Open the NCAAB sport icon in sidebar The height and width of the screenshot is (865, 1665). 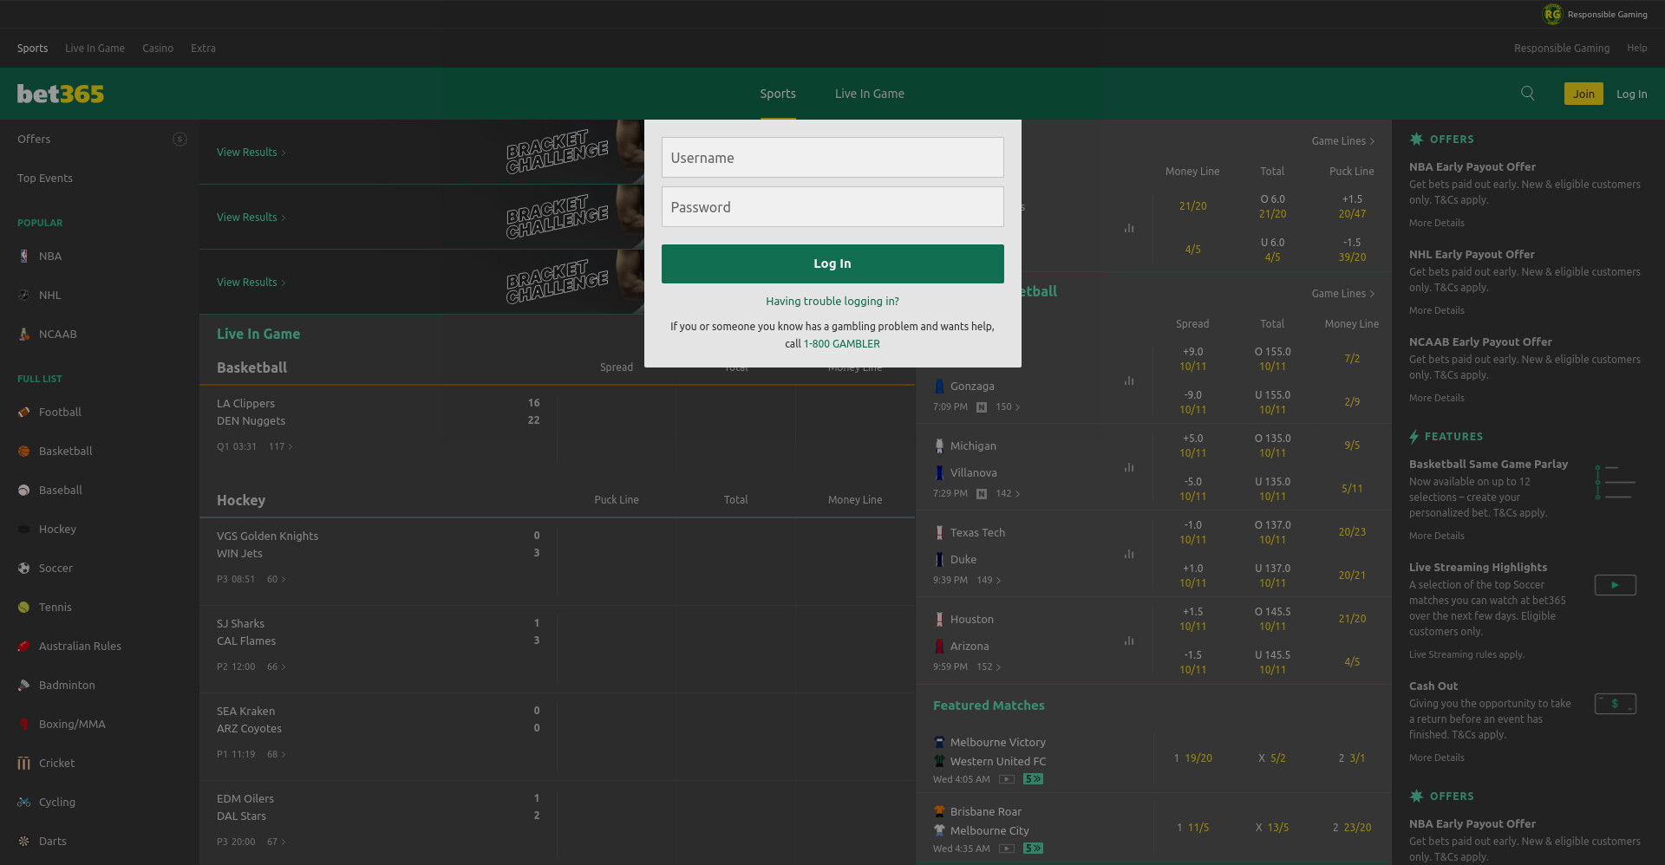click(x=23, y=335)
